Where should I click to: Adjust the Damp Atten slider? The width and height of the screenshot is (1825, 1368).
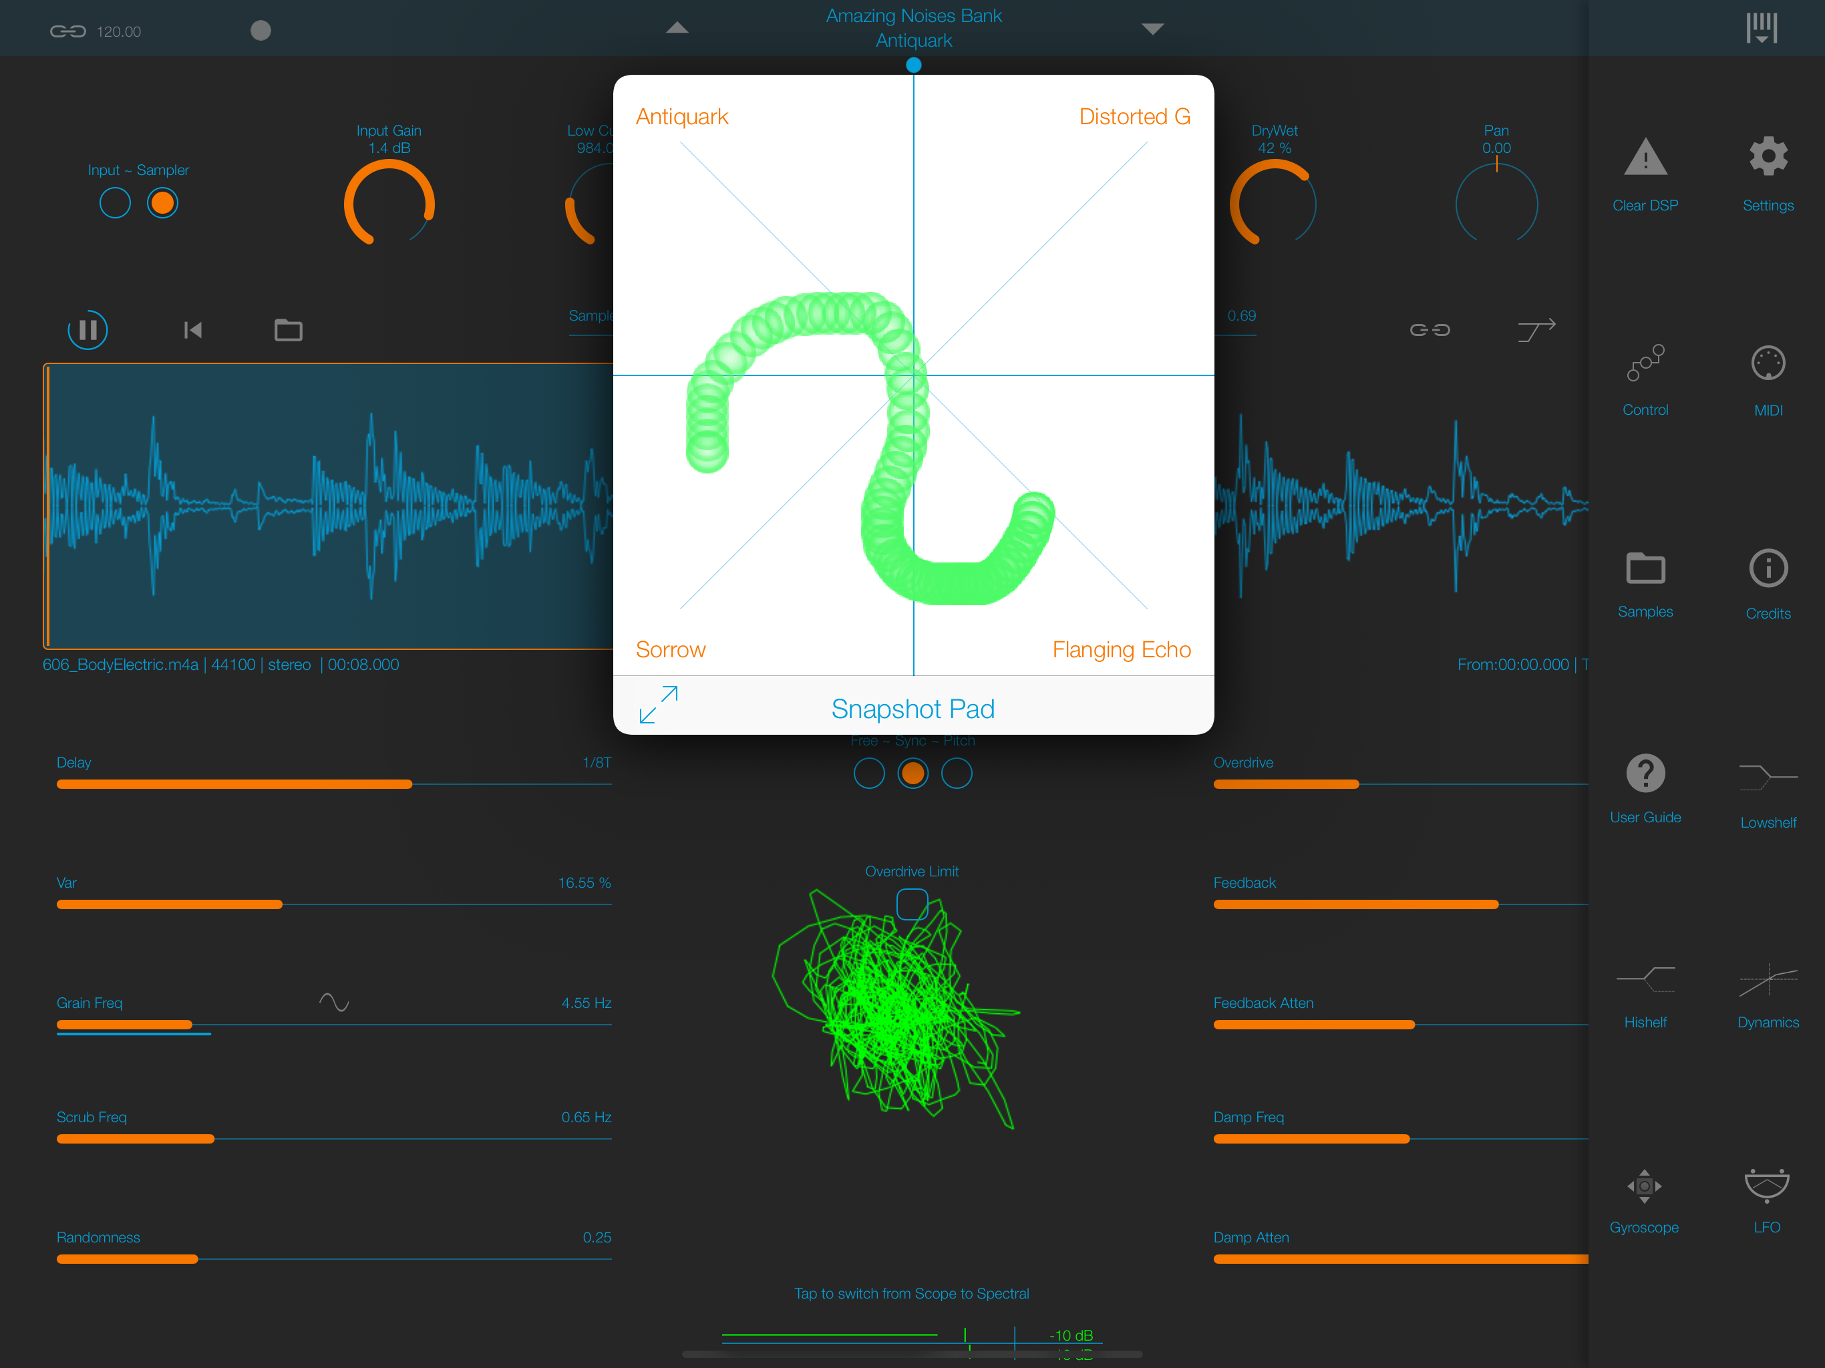coord(1401,1259)
